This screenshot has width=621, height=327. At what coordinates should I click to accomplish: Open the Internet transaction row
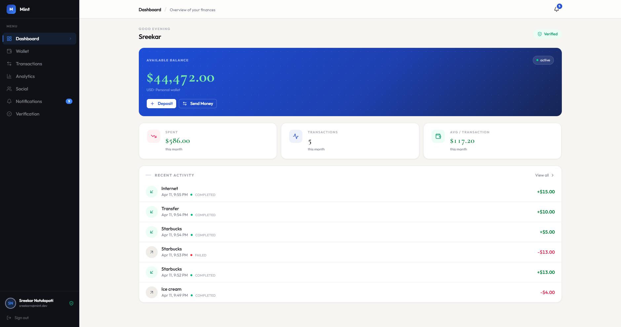350,192
